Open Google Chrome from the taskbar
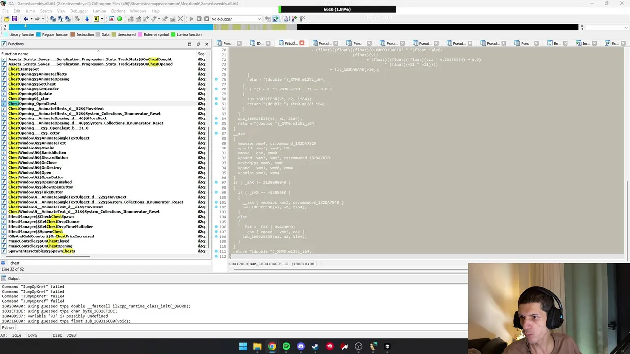The width and height of the screenshot is (630, 354). (272, 346)
